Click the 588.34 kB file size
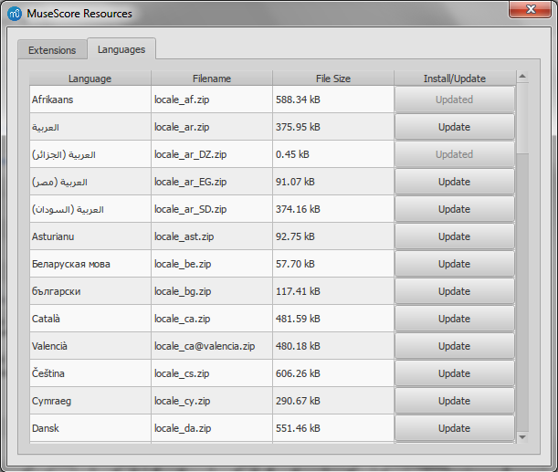The image size is (558, 472). point(298,100)
